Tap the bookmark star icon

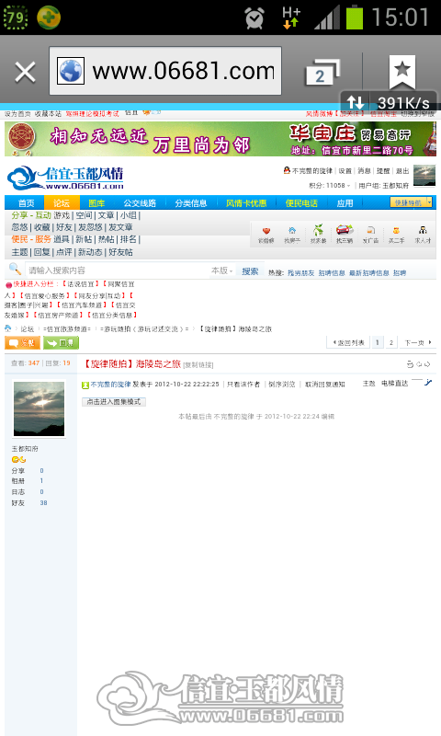tap(402, 72)
